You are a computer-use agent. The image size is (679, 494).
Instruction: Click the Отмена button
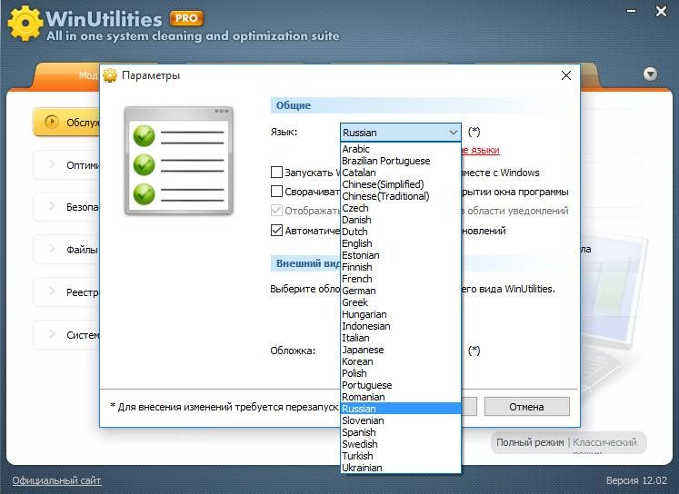[x=526, y=407]
